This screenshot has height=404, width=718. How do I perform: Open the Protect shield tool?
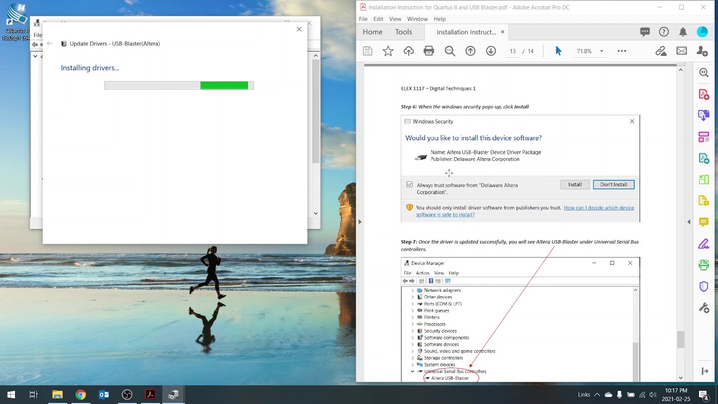click(x=704, y=287)
